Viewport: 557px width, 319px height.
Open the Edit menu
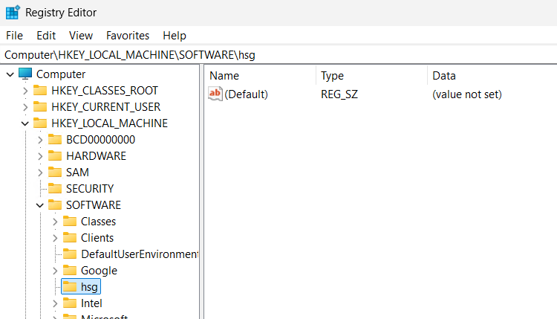point(46,36)
